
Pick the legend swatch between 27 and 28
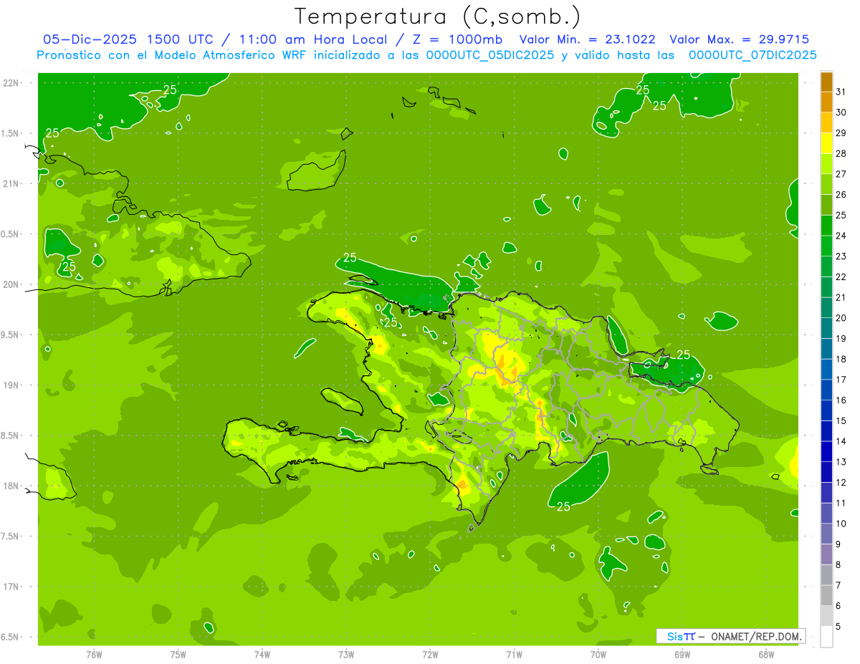coord(826,163)
